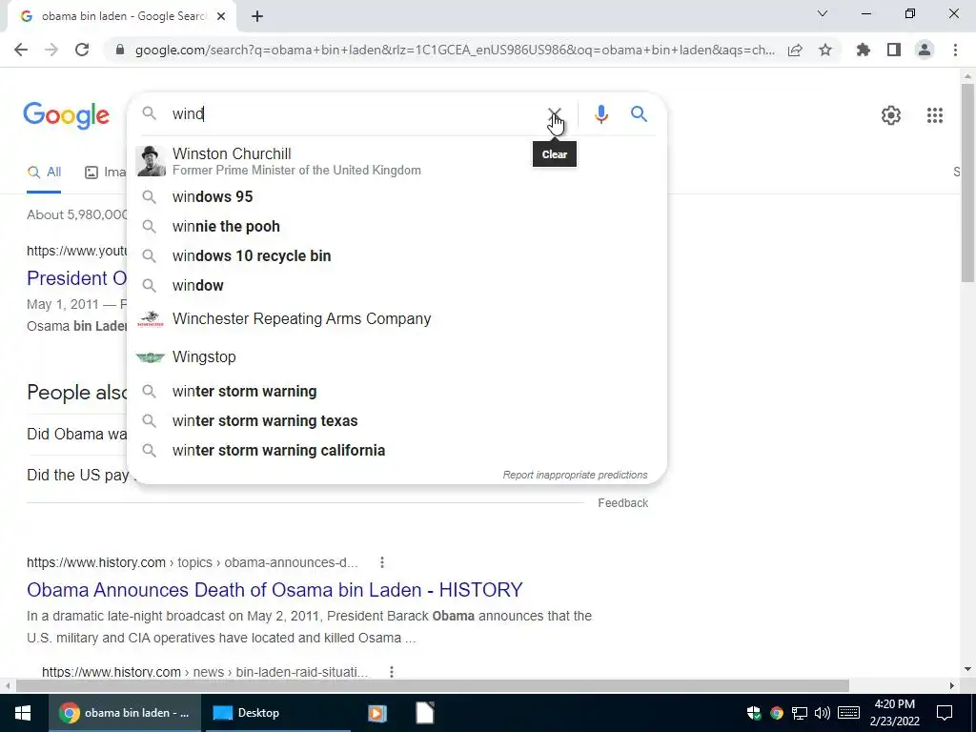Open Chrome extensions menu
Viewport: 976px width, 732px height.
click(x=864, y=50)
